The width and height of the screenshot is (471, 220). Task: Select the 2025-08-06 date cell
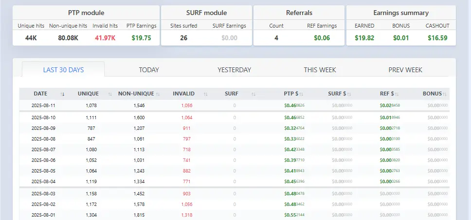[x=43, y=160]
